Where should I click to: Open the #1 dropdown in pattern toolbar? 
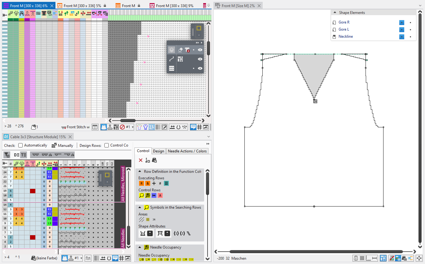coord(133,127)
